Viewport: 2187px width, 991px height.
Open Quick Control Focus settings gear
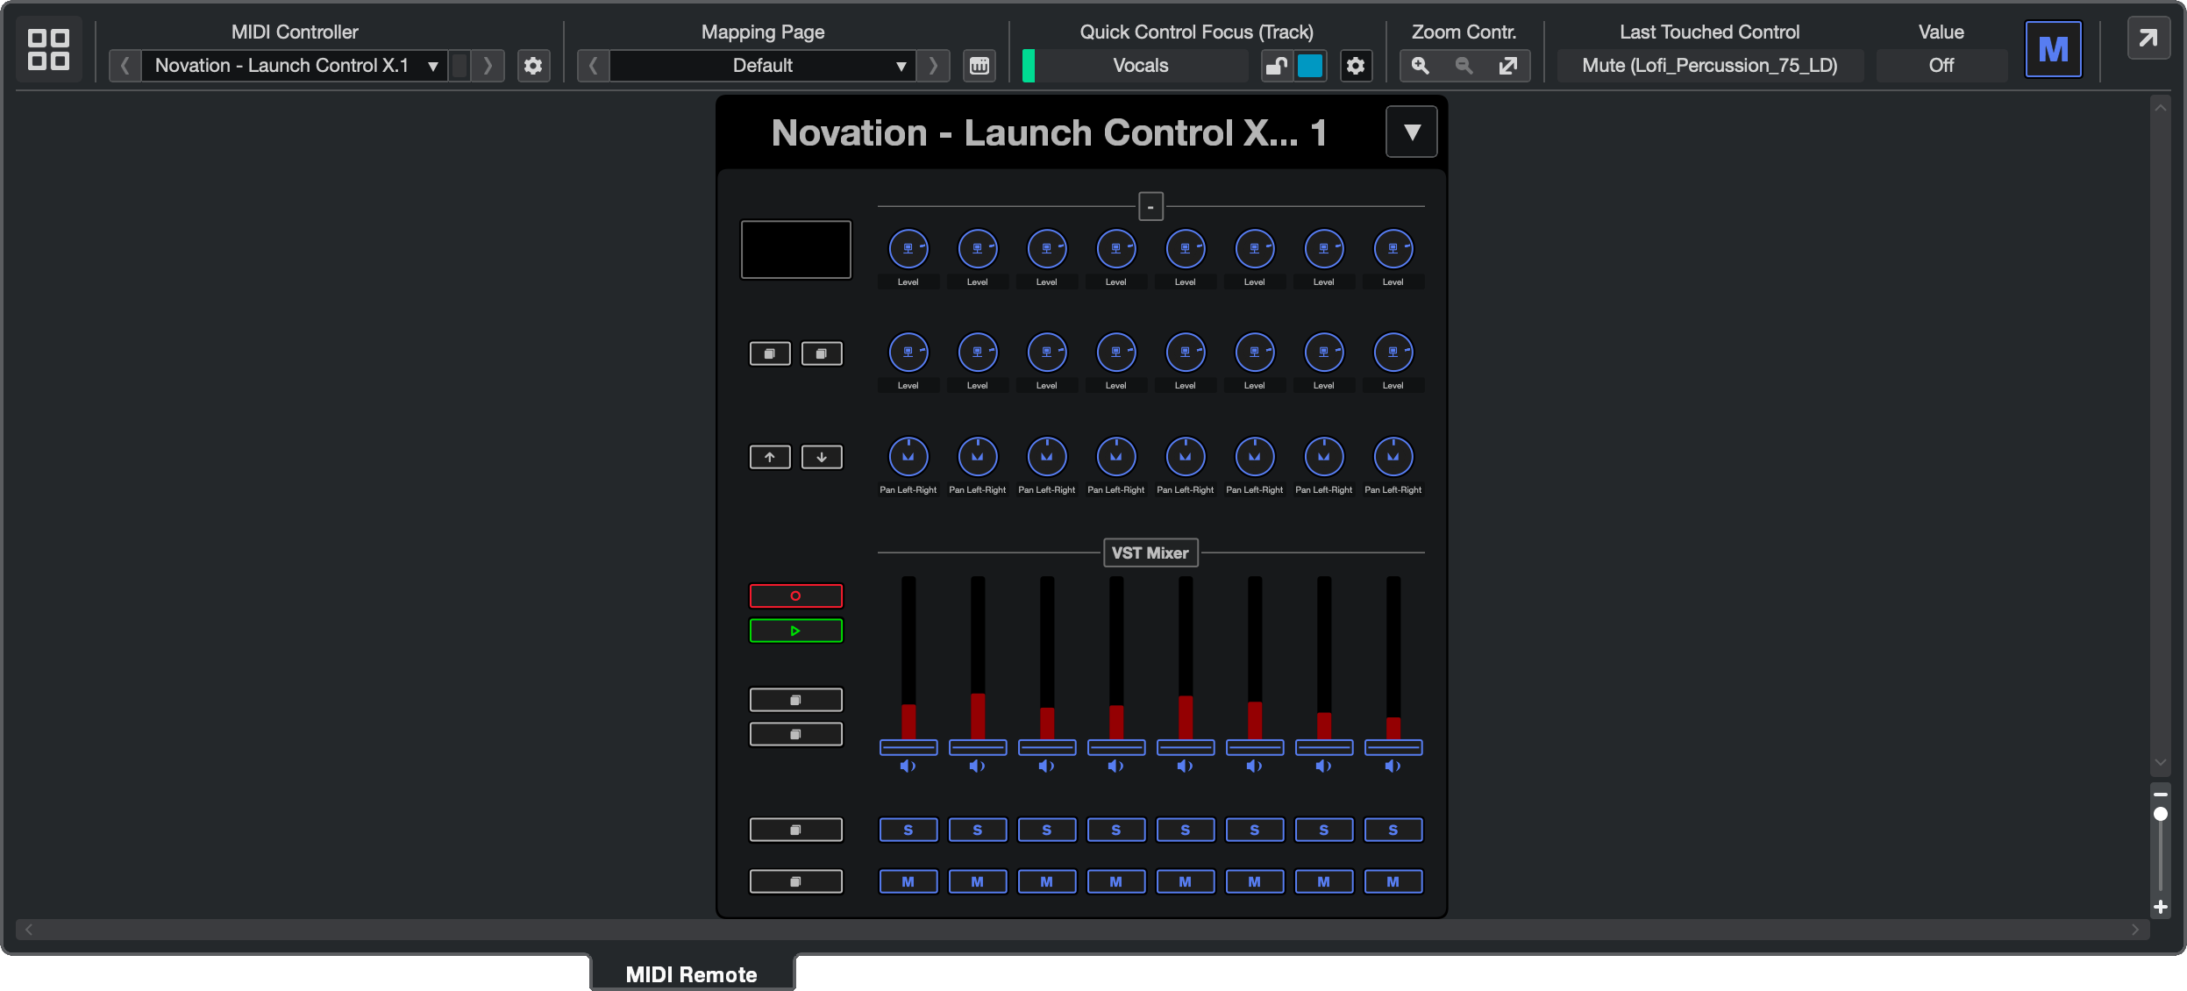1356,66
